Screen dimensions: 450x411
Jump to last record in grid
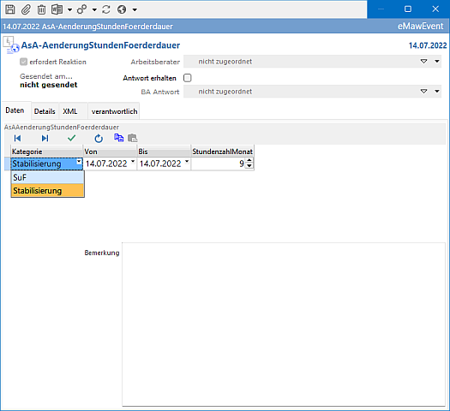(45, 139)
